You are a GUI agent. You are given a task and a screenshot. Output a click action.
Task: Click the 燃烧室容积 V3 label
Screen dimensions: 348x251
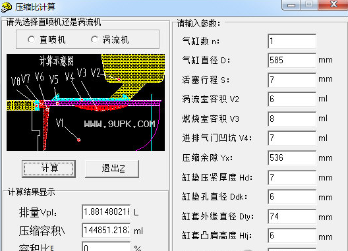point(210,119)
